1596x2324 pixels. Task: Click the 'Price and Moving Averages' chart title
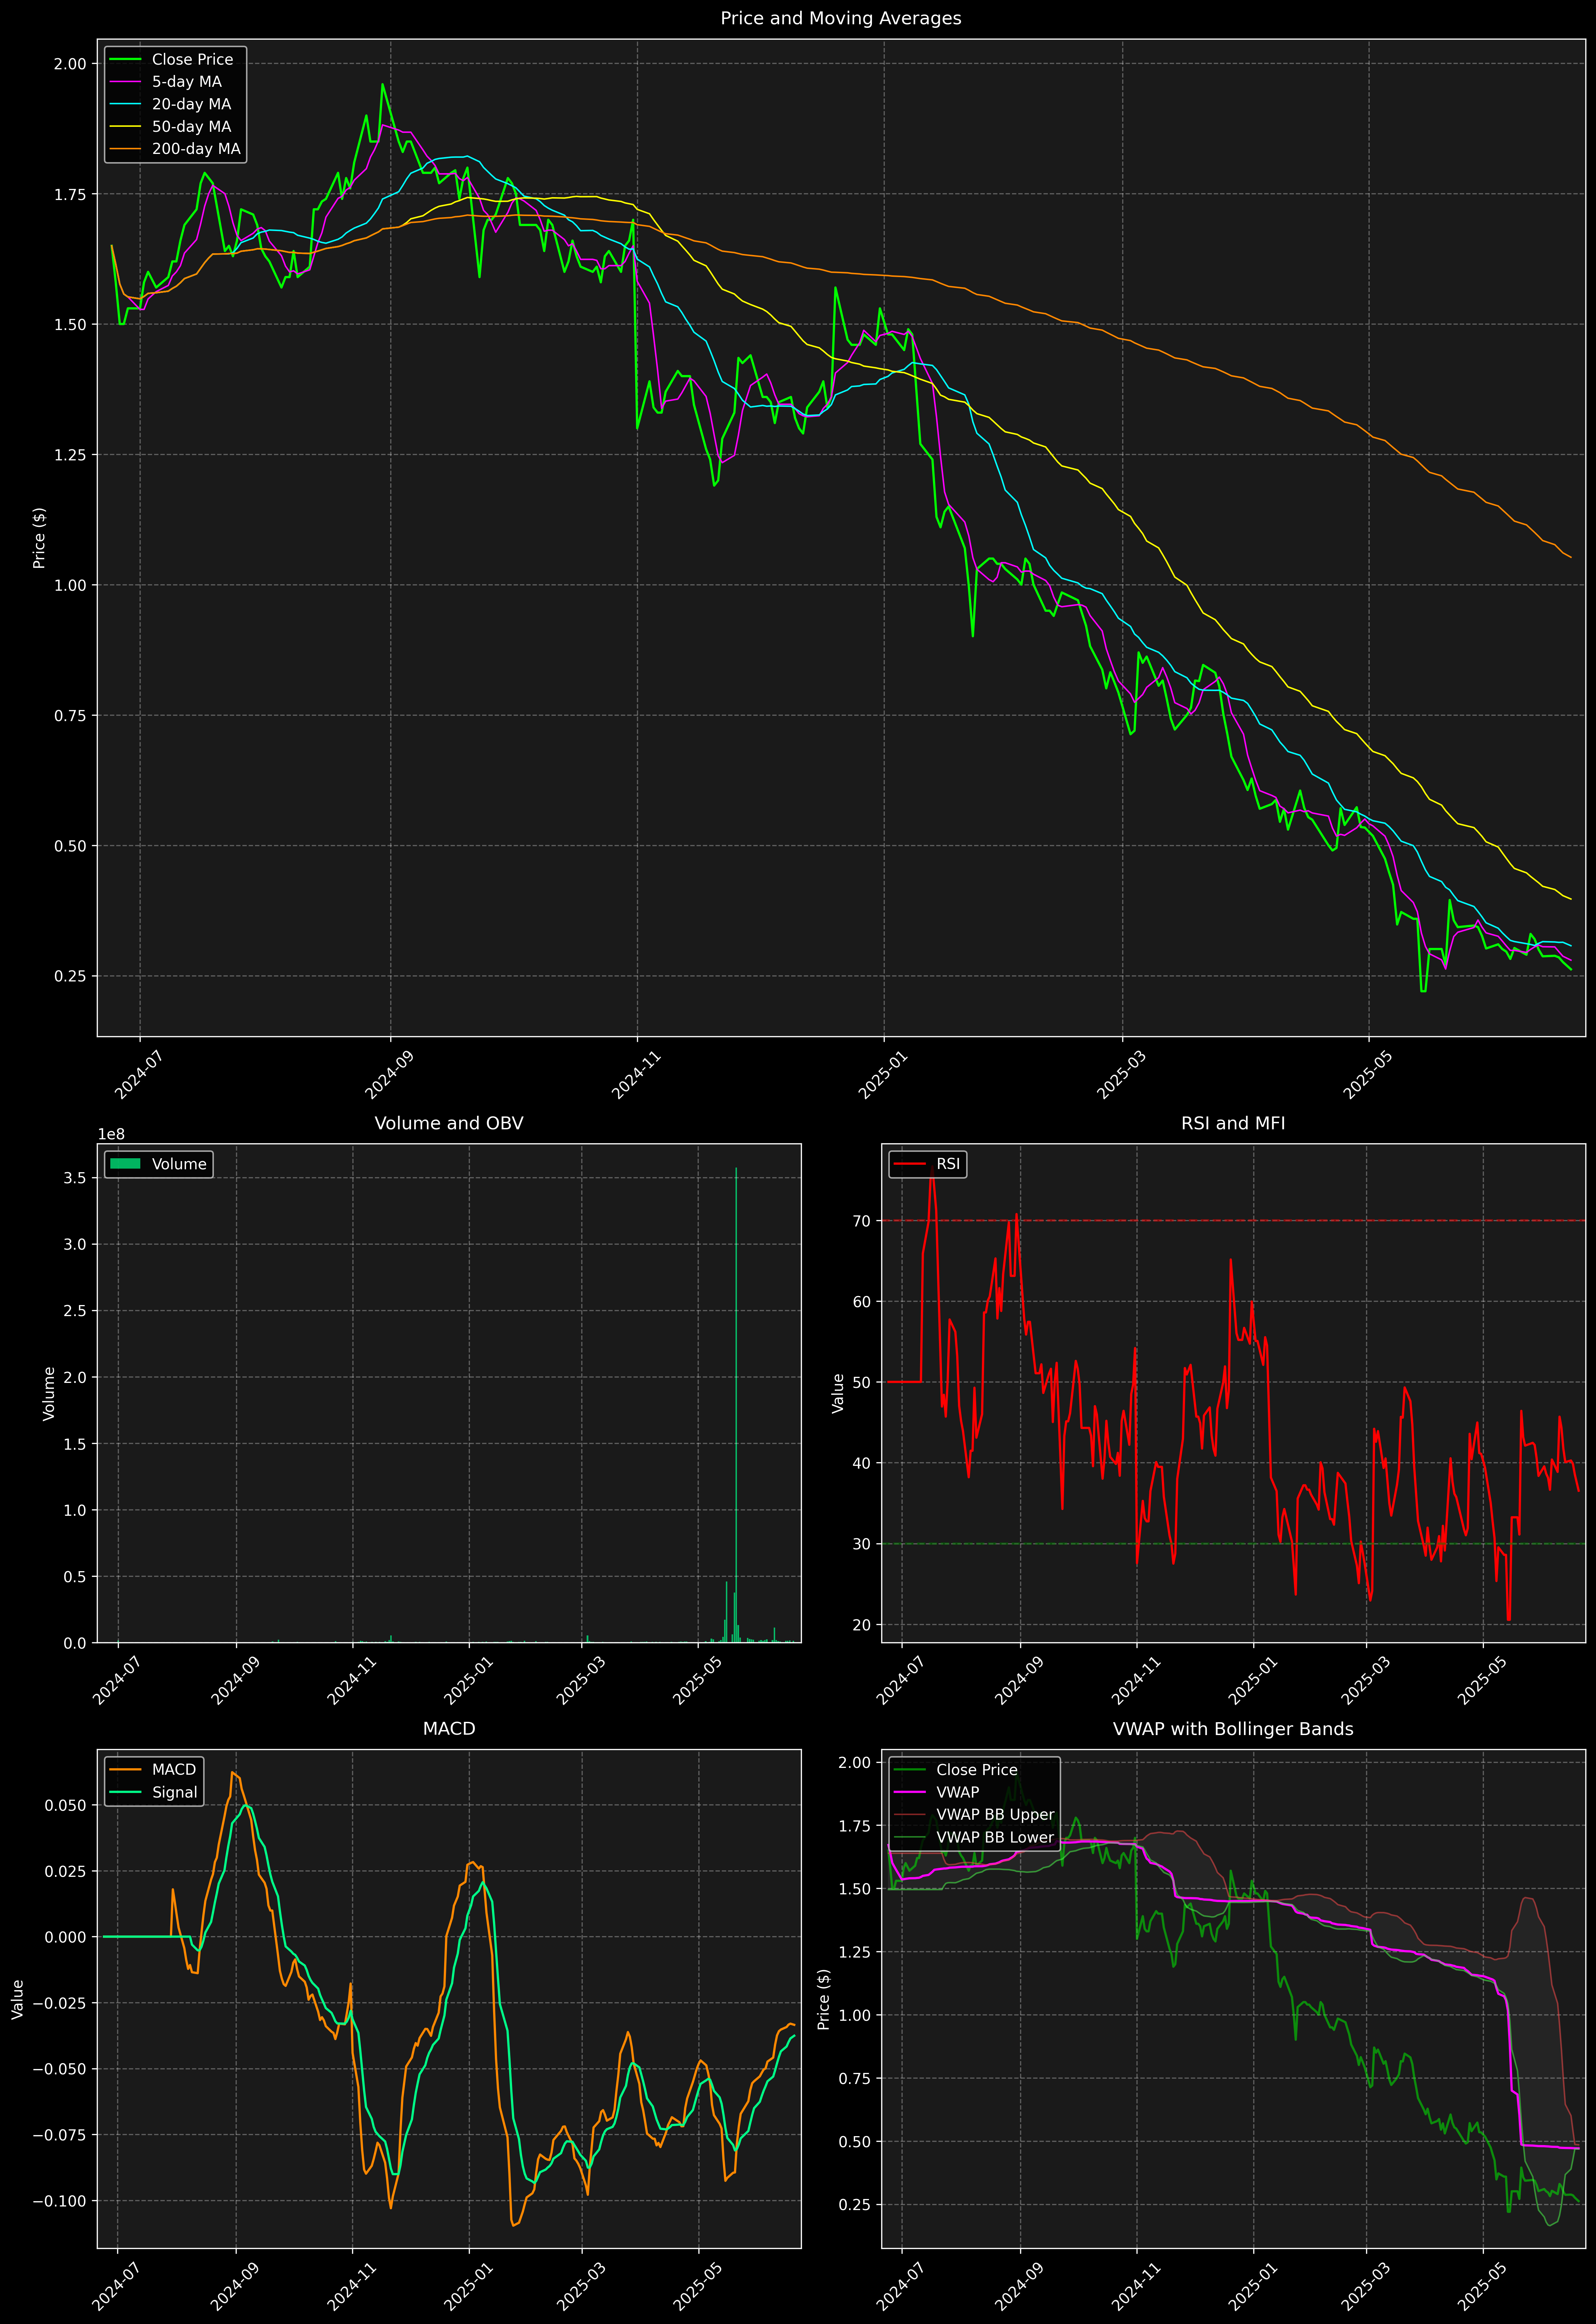(x=840, y=18)
